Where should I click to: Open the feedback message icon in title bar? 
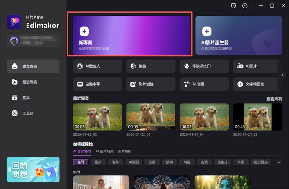[x=233, y=6]
